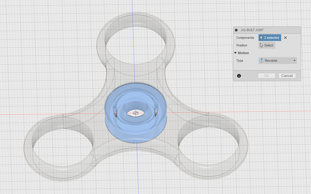Clear the 2 selected components with X
This screenshot has width=311, height=194.
click(285, 38)
